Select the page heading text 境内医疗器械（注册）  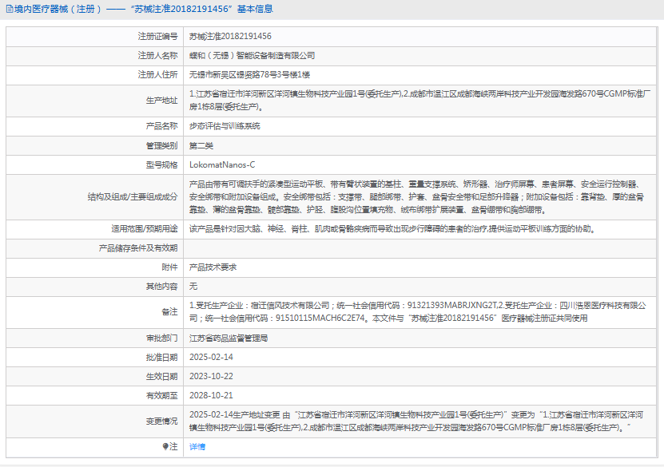pos(58,9)
